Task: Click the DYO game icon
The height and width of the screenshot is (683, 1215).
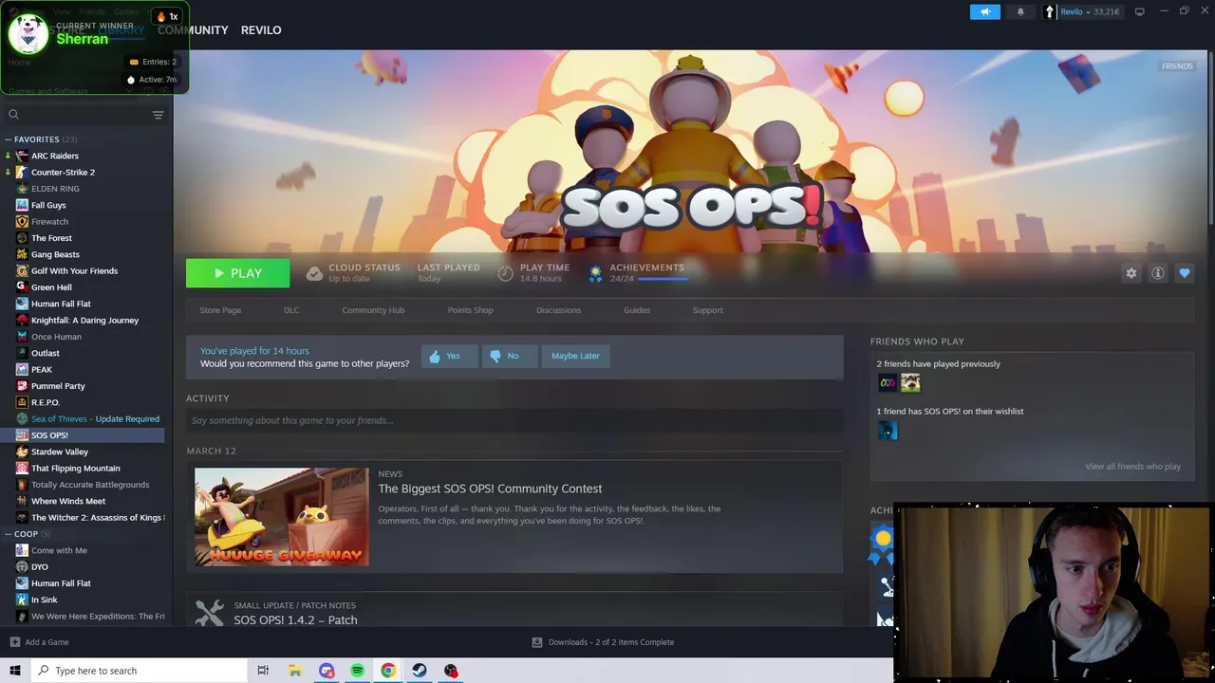Action: (x=23, y=566)
